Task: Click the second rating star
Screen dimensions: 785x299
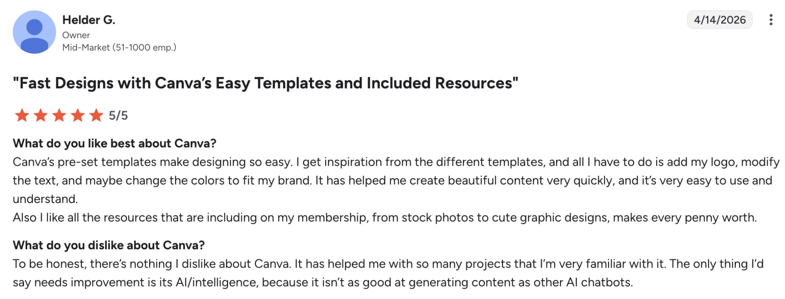Action: coord(40,115)
